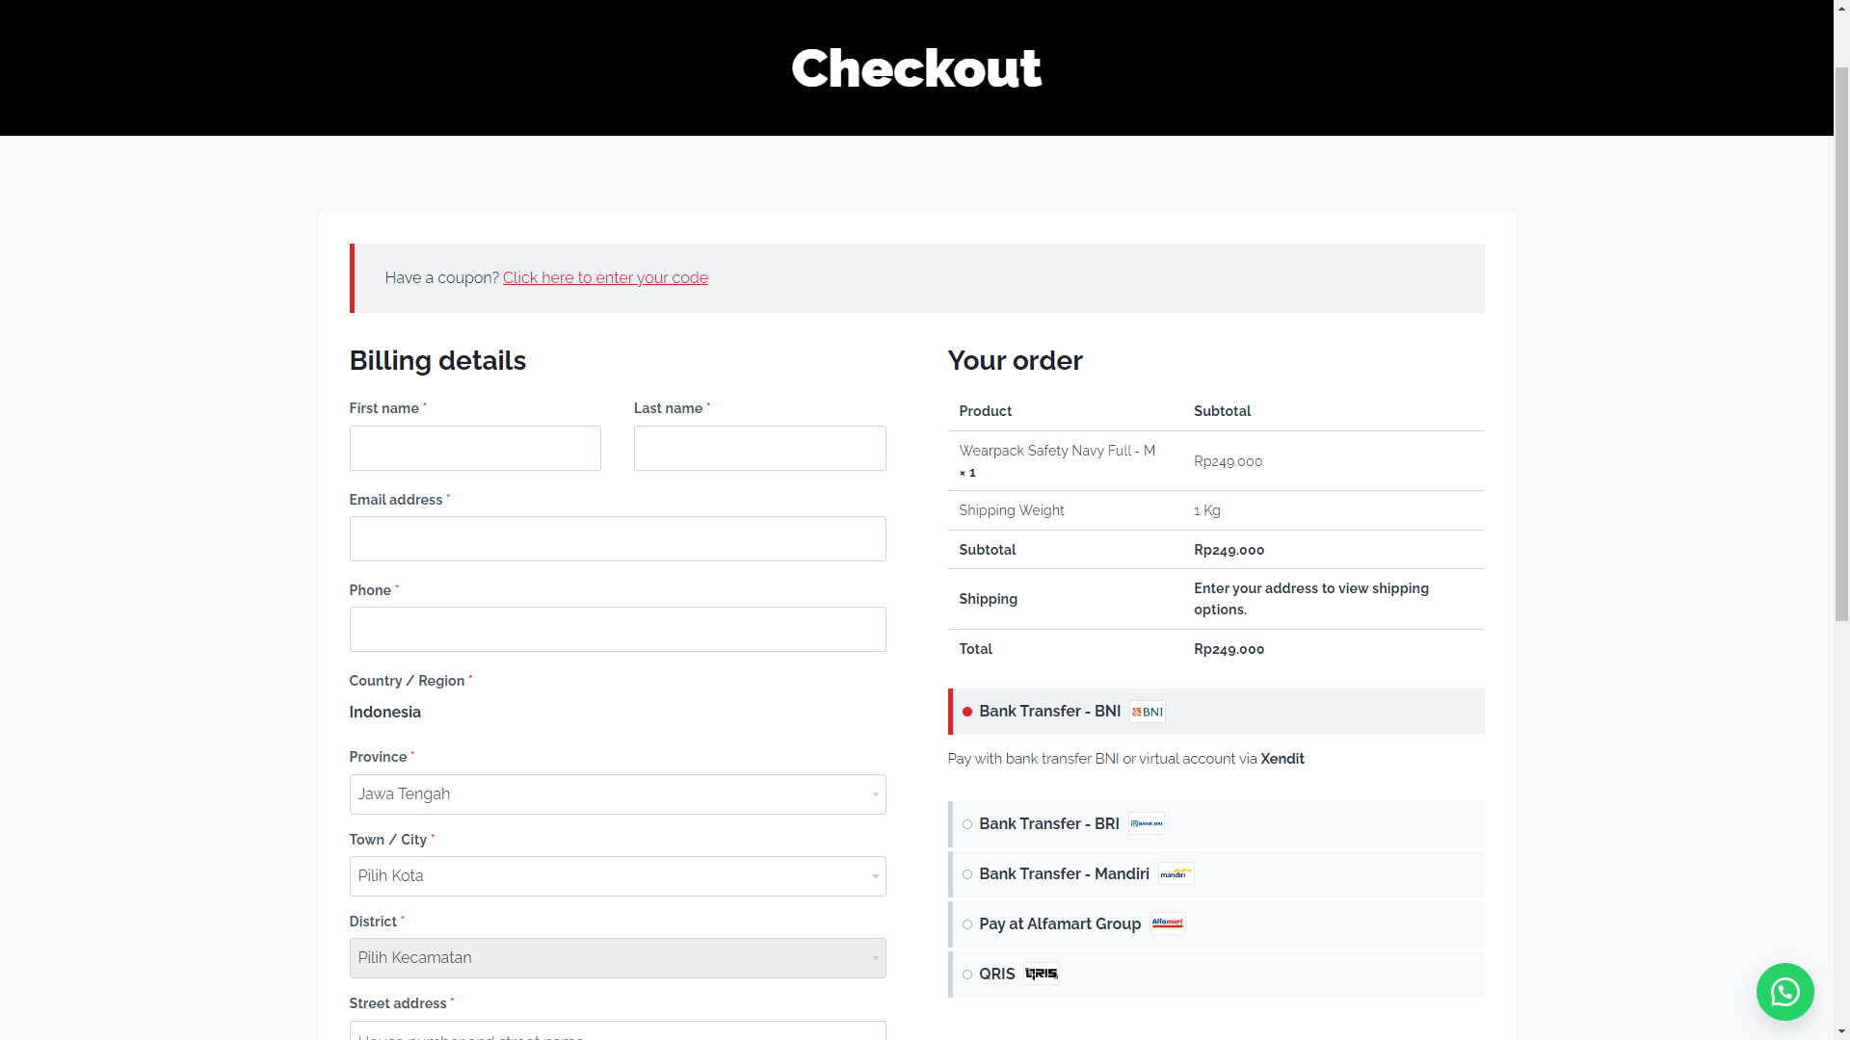Expand the Town / City Pilih Kota dropdown
Viewport: 1850px width, 1040px height.
click(617, 876)
